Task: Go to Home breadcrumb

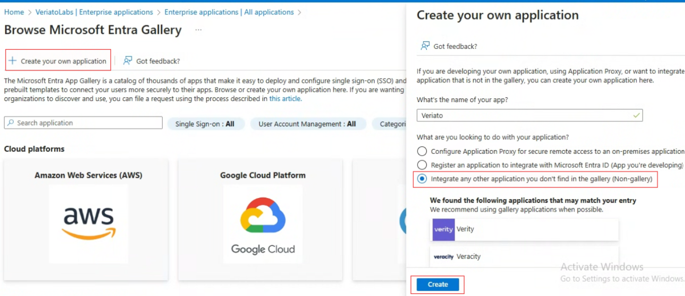Action: tap(14, 12)
